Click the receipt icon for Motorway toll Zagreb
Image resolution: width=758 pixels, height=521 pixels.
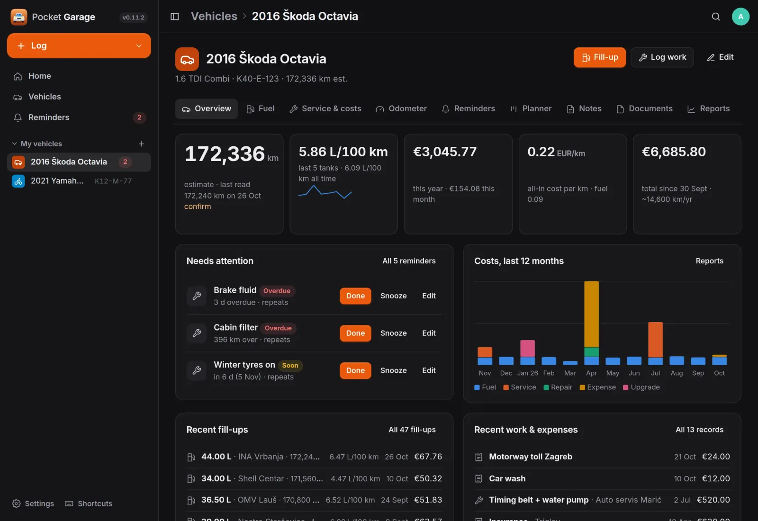pyautogui.click(x=478, y=457)
